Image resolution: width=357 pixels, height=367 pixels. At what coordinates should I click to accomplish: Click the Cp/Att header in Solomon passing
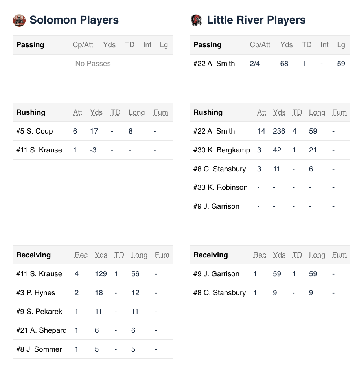pyautogui.click(x=83, y=45)
